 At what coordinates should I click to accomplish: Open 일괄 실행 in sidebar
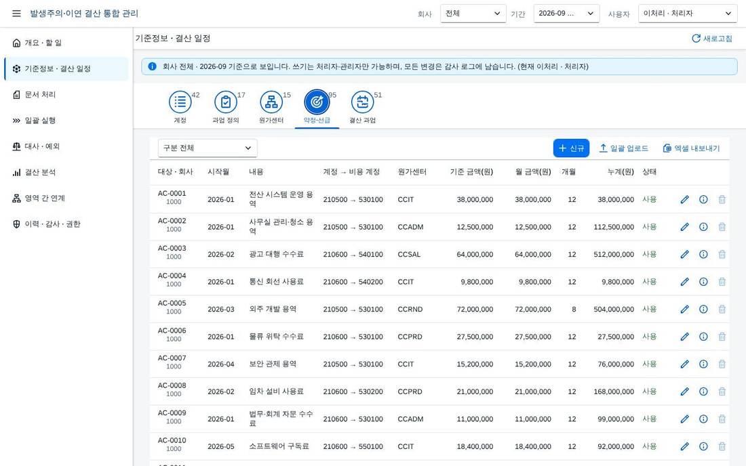click(66, 121)
